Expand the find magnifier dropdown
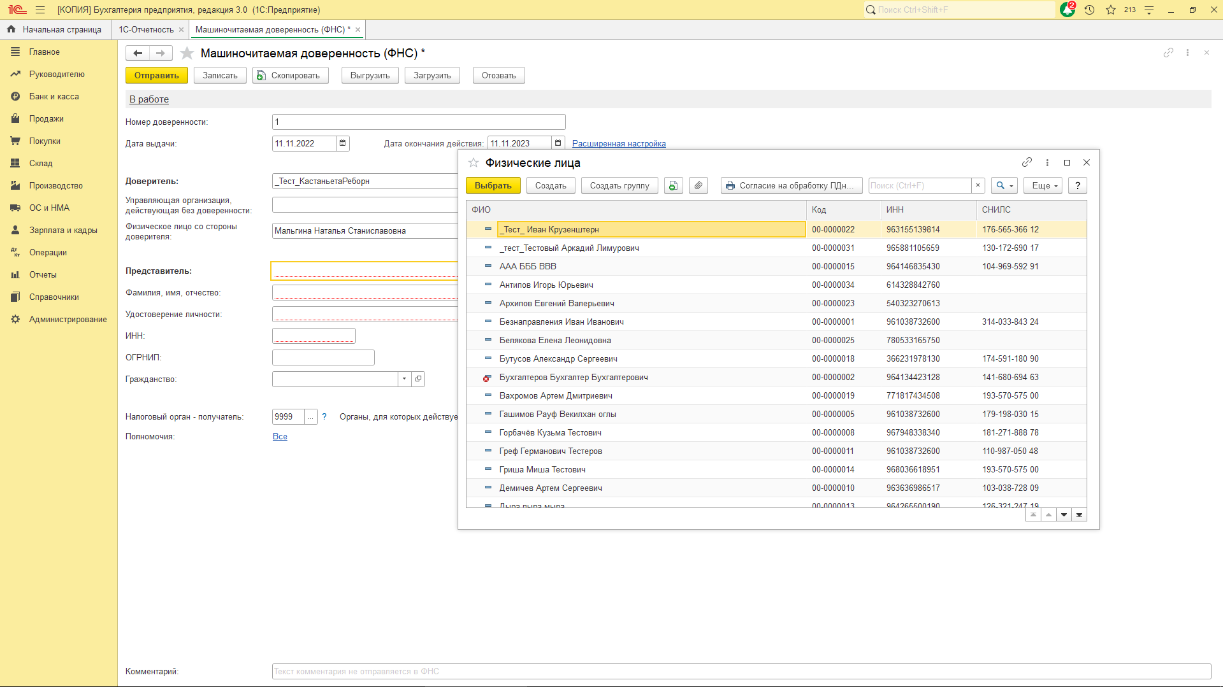 tap(1004, 185)
